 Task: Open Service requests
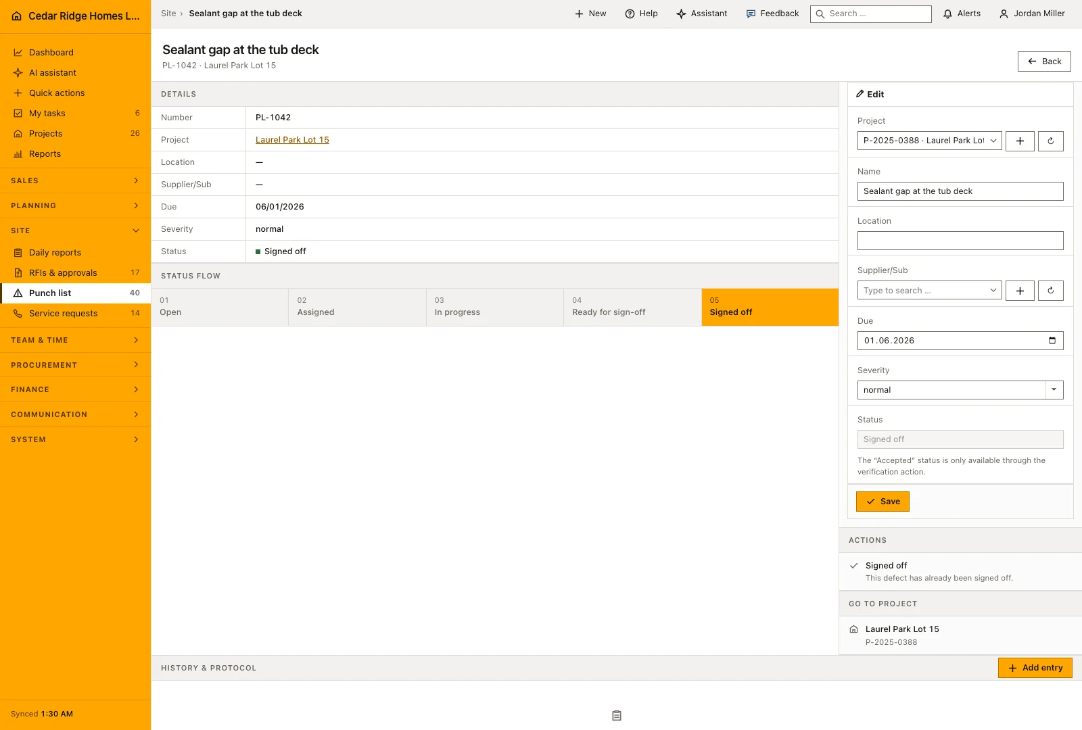click(x=75, y=313)
